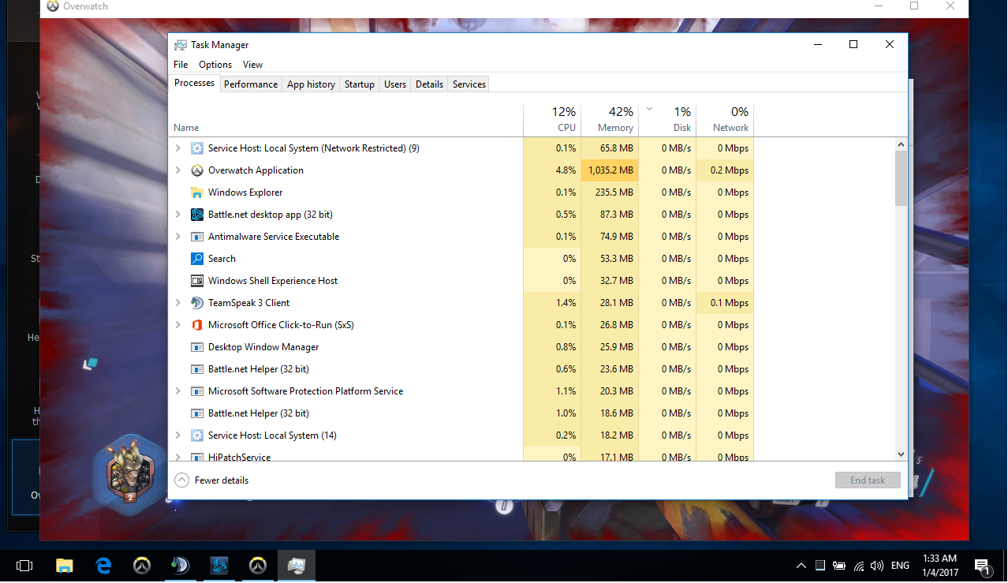The height and width of the screenshot is (583, 1008).
Task: Sort processes by the Name column
Action: click(347, 119)
